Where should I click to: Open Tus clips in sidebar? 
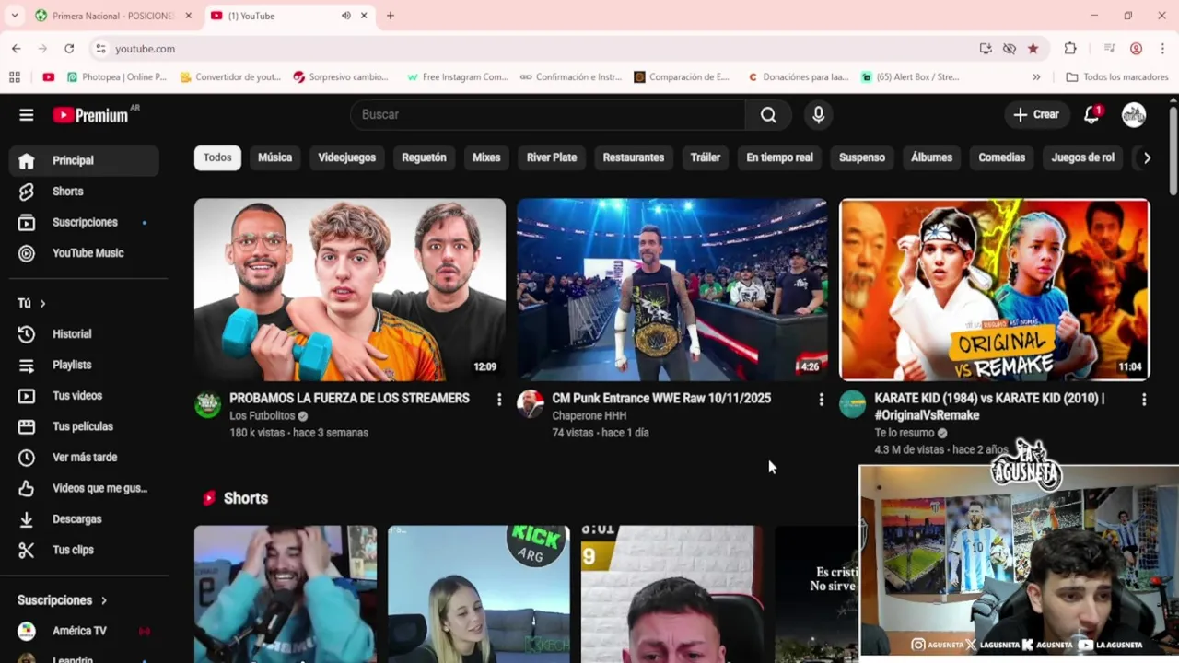tap(84, 550)
